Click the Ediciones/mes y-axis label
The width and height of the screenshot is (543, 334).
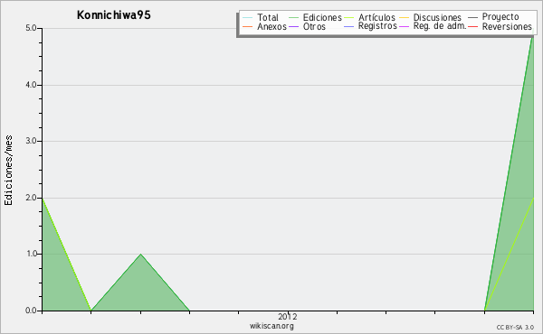8,170
